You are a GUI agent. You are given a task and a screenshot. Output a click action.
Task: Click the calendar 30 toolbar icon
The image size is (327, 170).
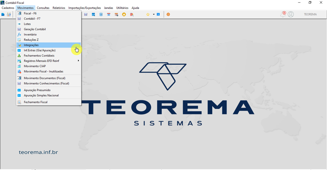tap(109, 15)
